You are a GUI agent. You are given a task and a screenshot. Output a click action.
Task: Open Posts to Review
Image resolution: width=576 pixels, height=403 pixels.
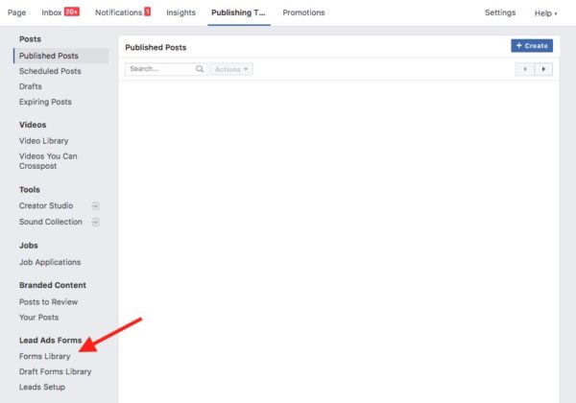[49, 302]
